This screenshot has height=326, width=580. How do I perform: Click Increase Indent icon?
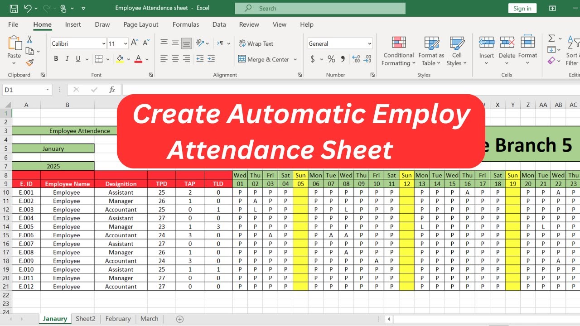click(211, 59)
